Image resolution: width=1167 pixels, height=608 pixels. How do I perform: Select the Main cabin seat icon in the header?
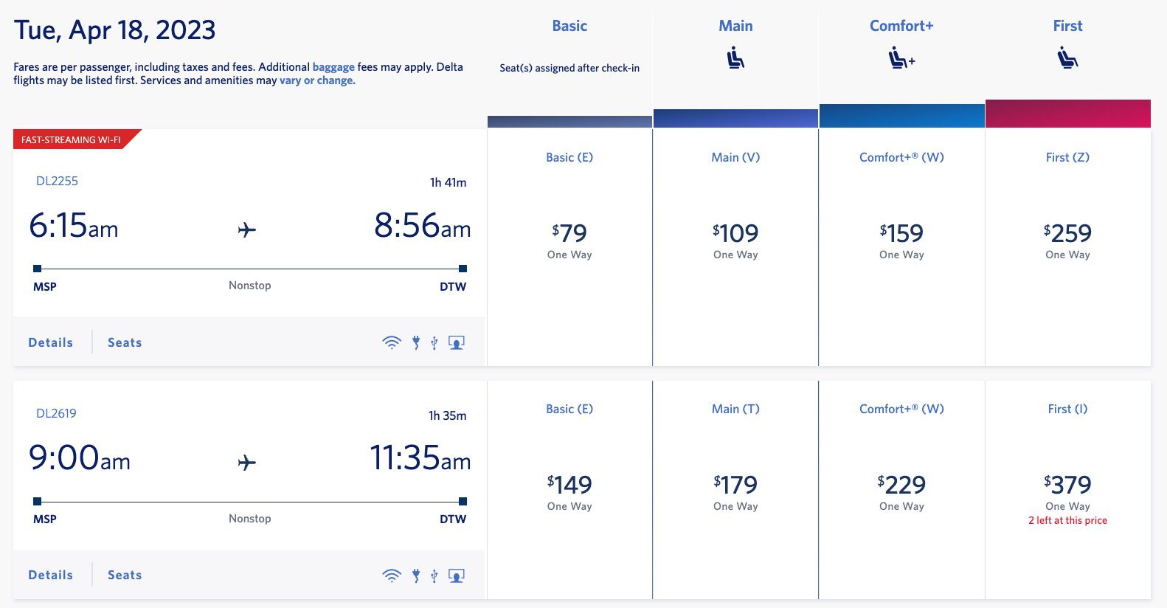point(735,56)
